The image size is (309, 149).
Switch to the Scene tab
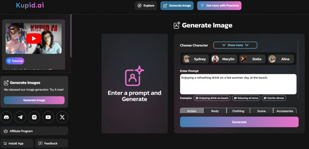click(261, 111)
